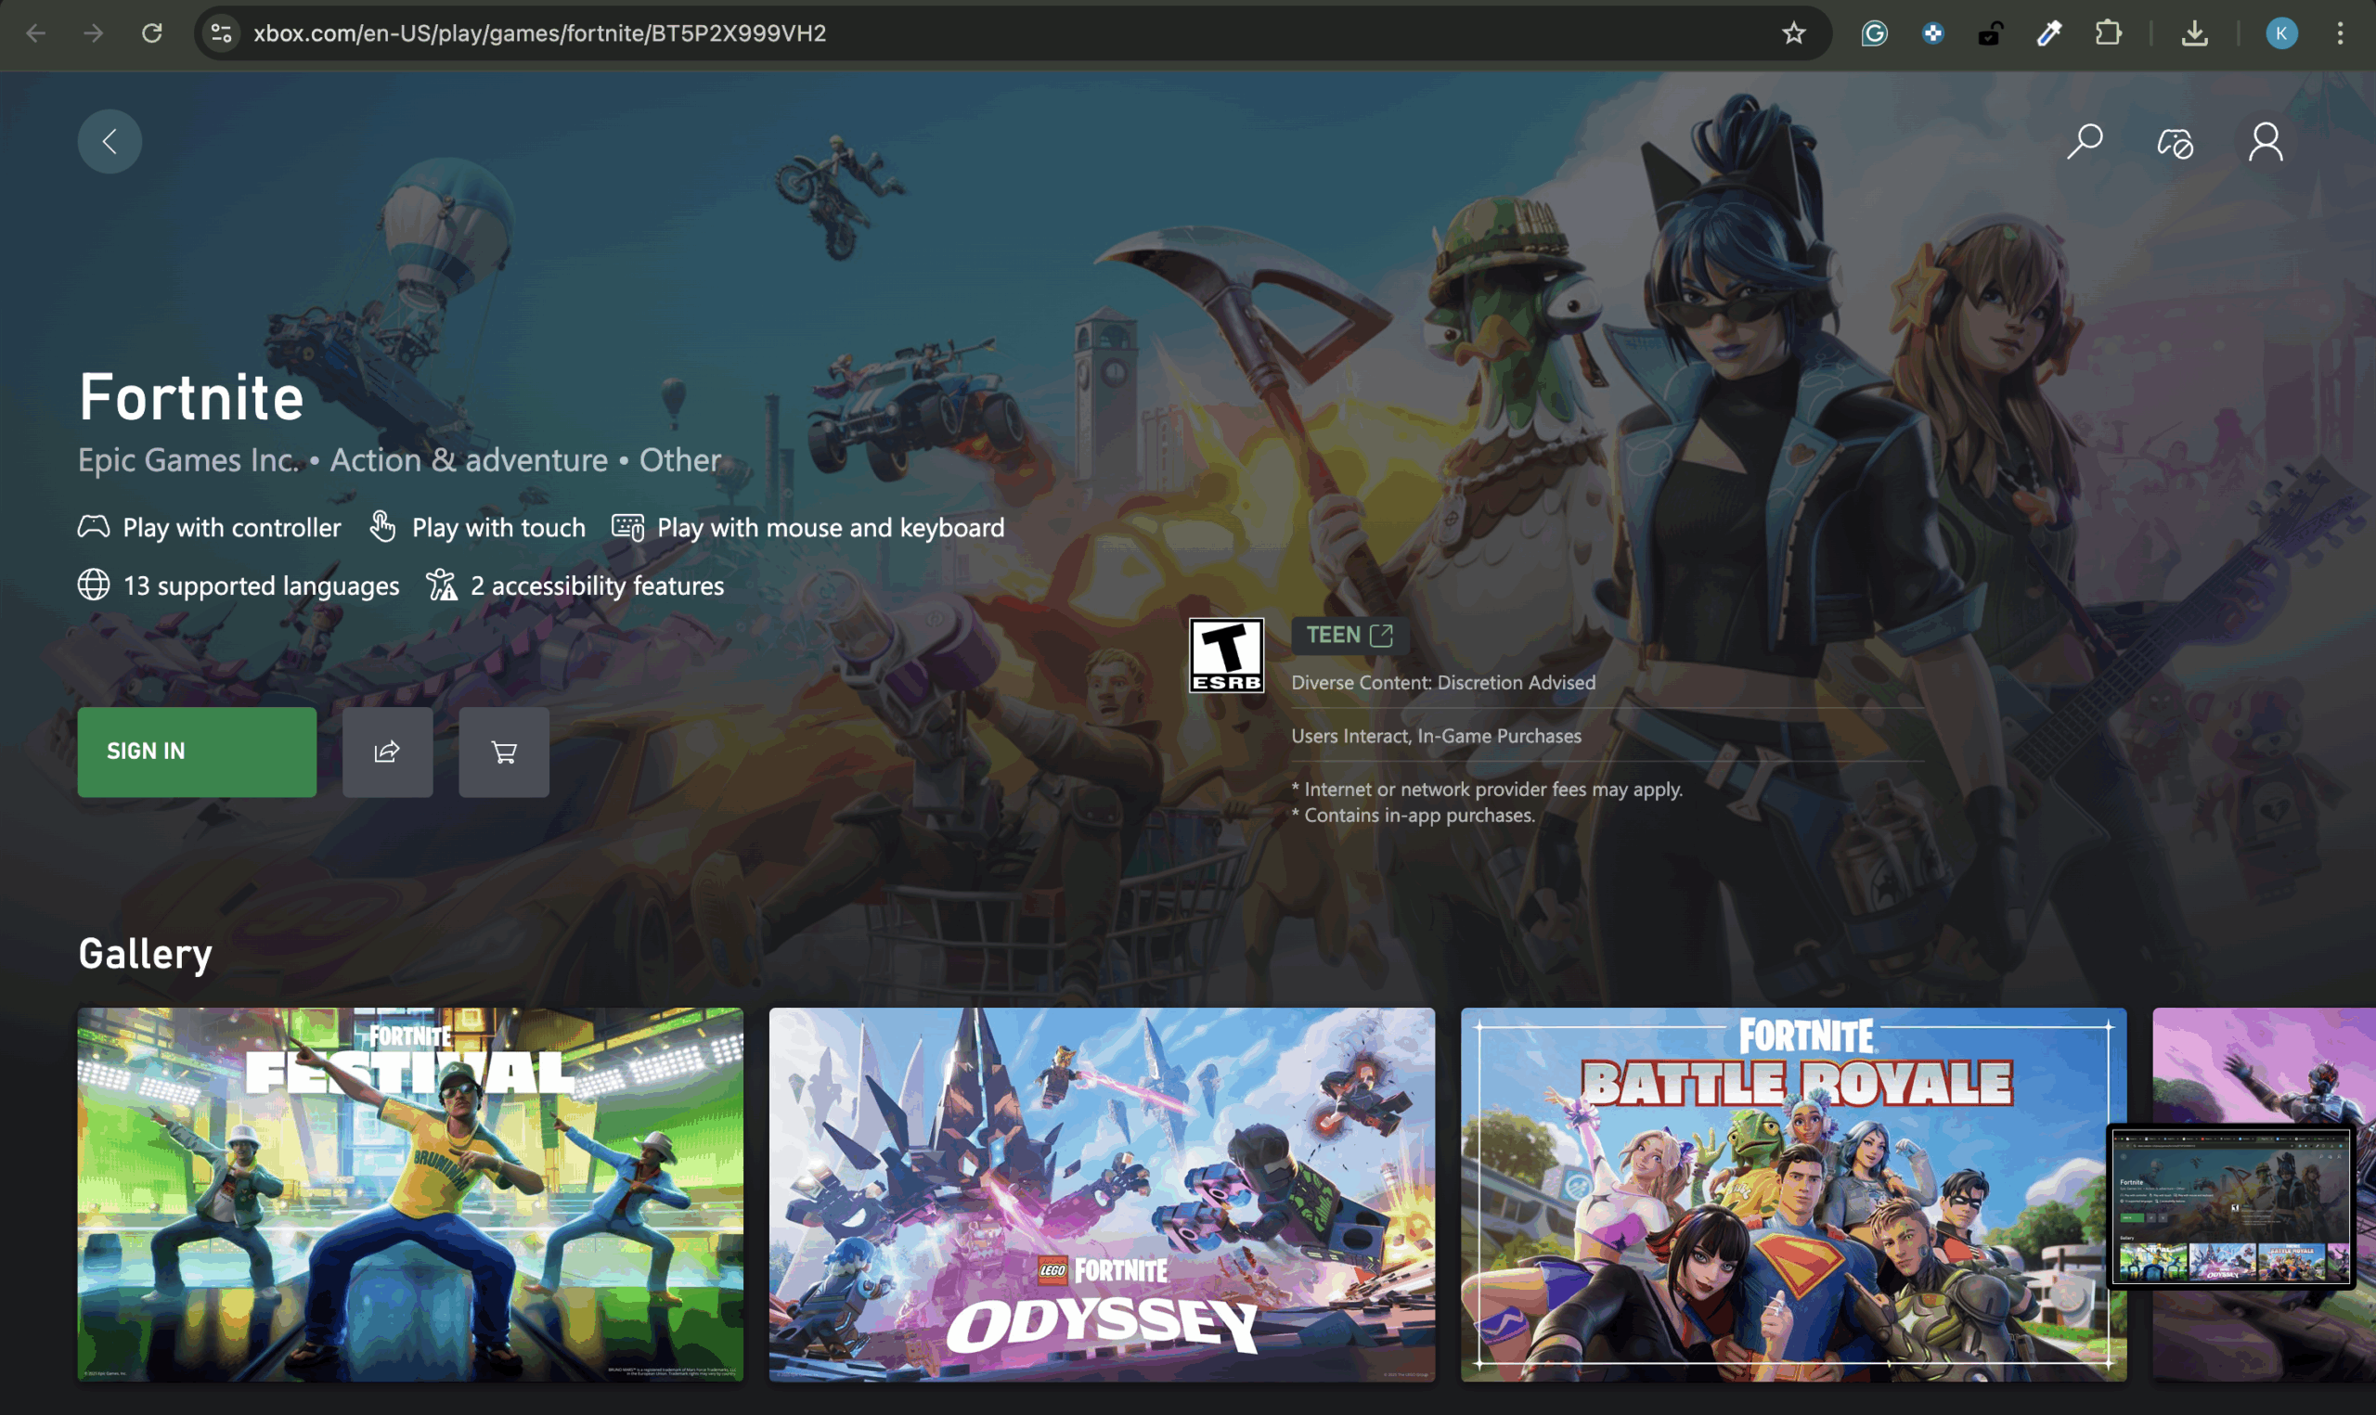The image size is (2376, 1415).
Task: Click the share icon button
Action: tap(387, 752)
